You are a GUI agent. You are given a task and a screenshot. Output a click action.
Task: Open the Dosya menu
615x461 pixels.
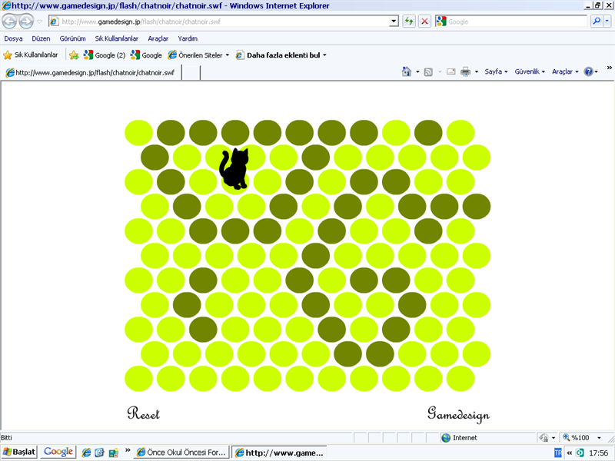[x=13, y=38]
